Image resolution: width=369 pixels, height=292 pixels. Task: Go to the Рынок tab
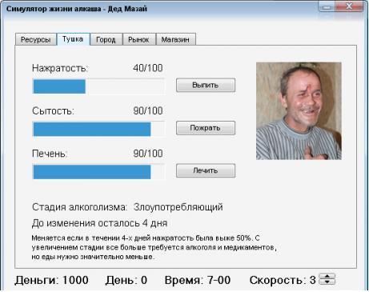tap(138, 39)
